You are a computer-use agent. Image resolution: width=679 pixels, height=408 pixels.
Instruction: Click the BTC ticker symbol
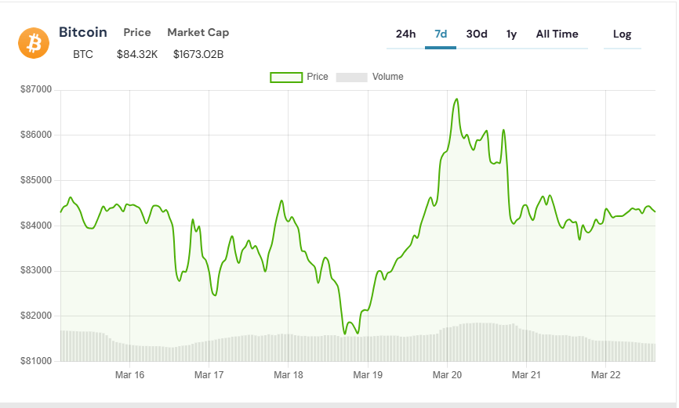(82, 55)
